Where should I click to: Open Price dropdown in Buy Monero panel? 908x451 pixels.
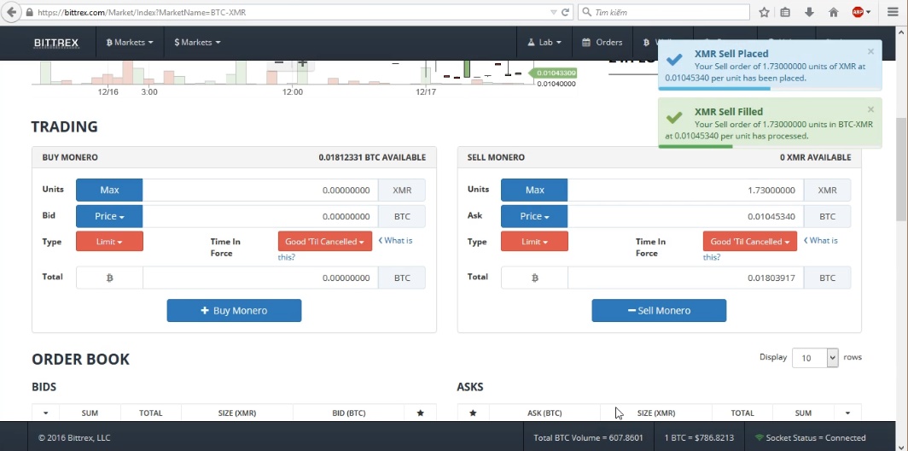109,216
